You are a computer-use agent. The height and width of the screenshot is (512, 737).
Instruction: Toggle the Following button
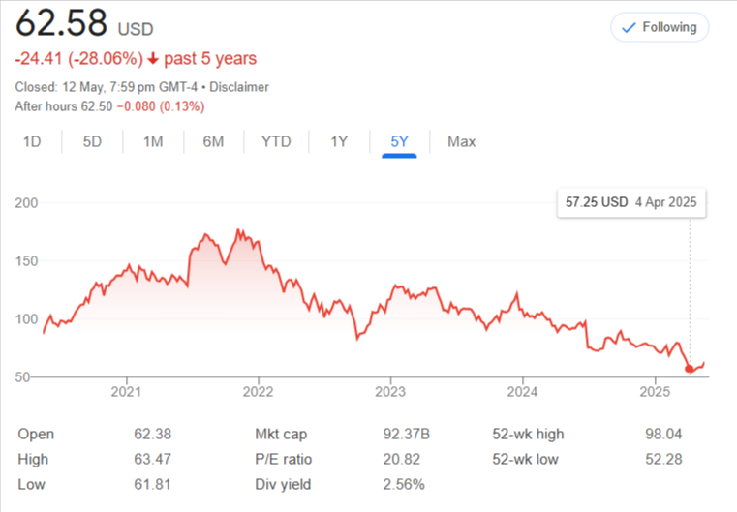pyautogui.click(x=660, y=27)
